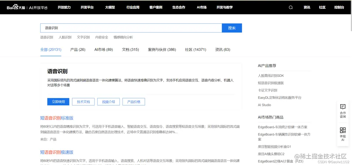
Task: Open the 开发与教学 menu
Action: tap(225, 7)
